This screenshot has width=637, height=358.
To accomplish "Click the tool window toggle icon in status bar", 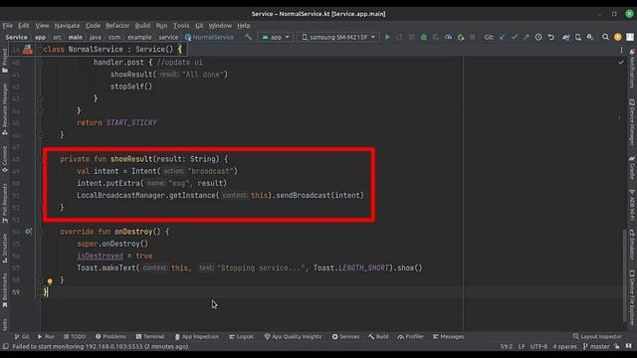I will (x=5, y=347).
